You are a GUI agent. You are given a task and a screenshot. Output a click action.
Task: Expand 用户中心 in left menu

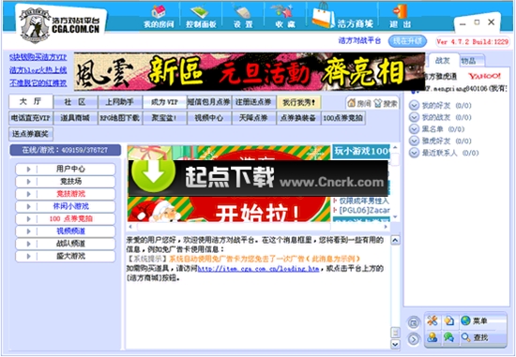point(66,169)
